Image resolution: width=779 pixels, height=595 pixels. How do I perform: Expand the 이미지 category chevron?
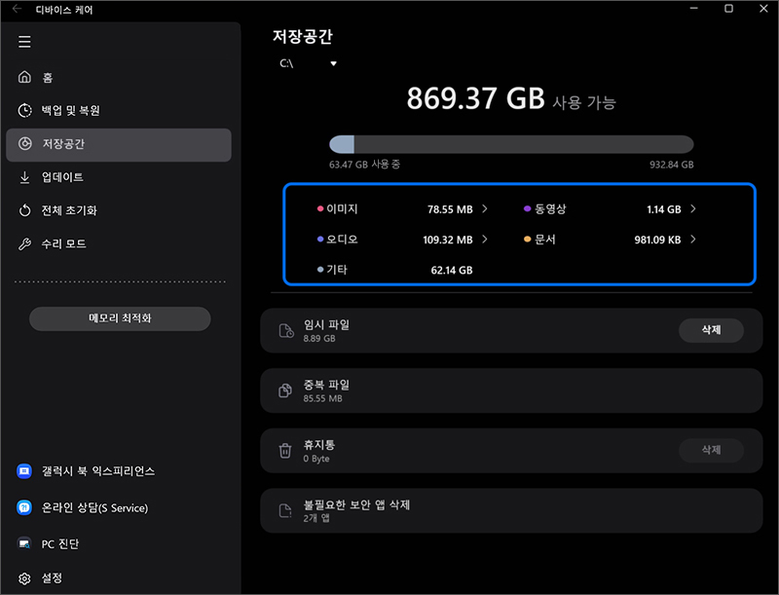click(x=485, y=208)
